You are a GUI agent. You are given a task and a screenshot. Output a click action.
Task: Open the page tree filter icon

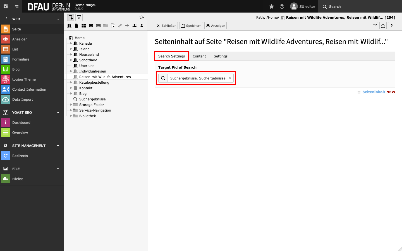coord(79,17)
